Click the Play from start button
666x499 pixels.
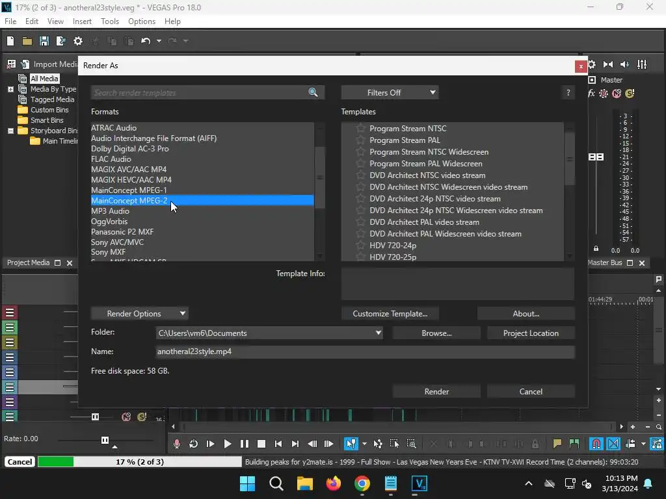210,444
